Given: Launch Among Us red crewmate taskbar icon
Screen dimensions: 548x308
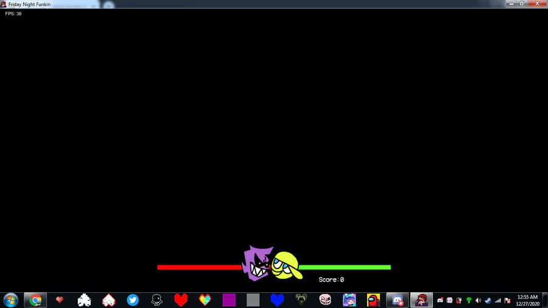Looking at the screenshot, I should click(373, 300).
